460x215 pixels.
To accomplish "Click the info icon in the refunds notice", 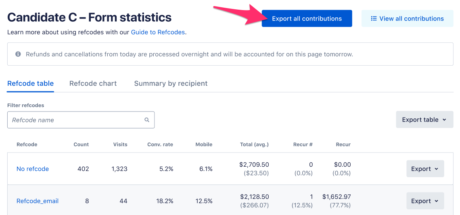I will [18, 54].
